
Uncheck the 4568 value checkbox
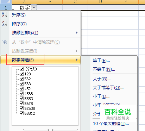[x=21, y=94]
